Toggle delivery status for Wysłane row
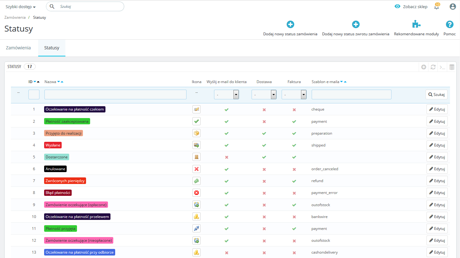This screenshot has width=460, height=258. point(264,145)
